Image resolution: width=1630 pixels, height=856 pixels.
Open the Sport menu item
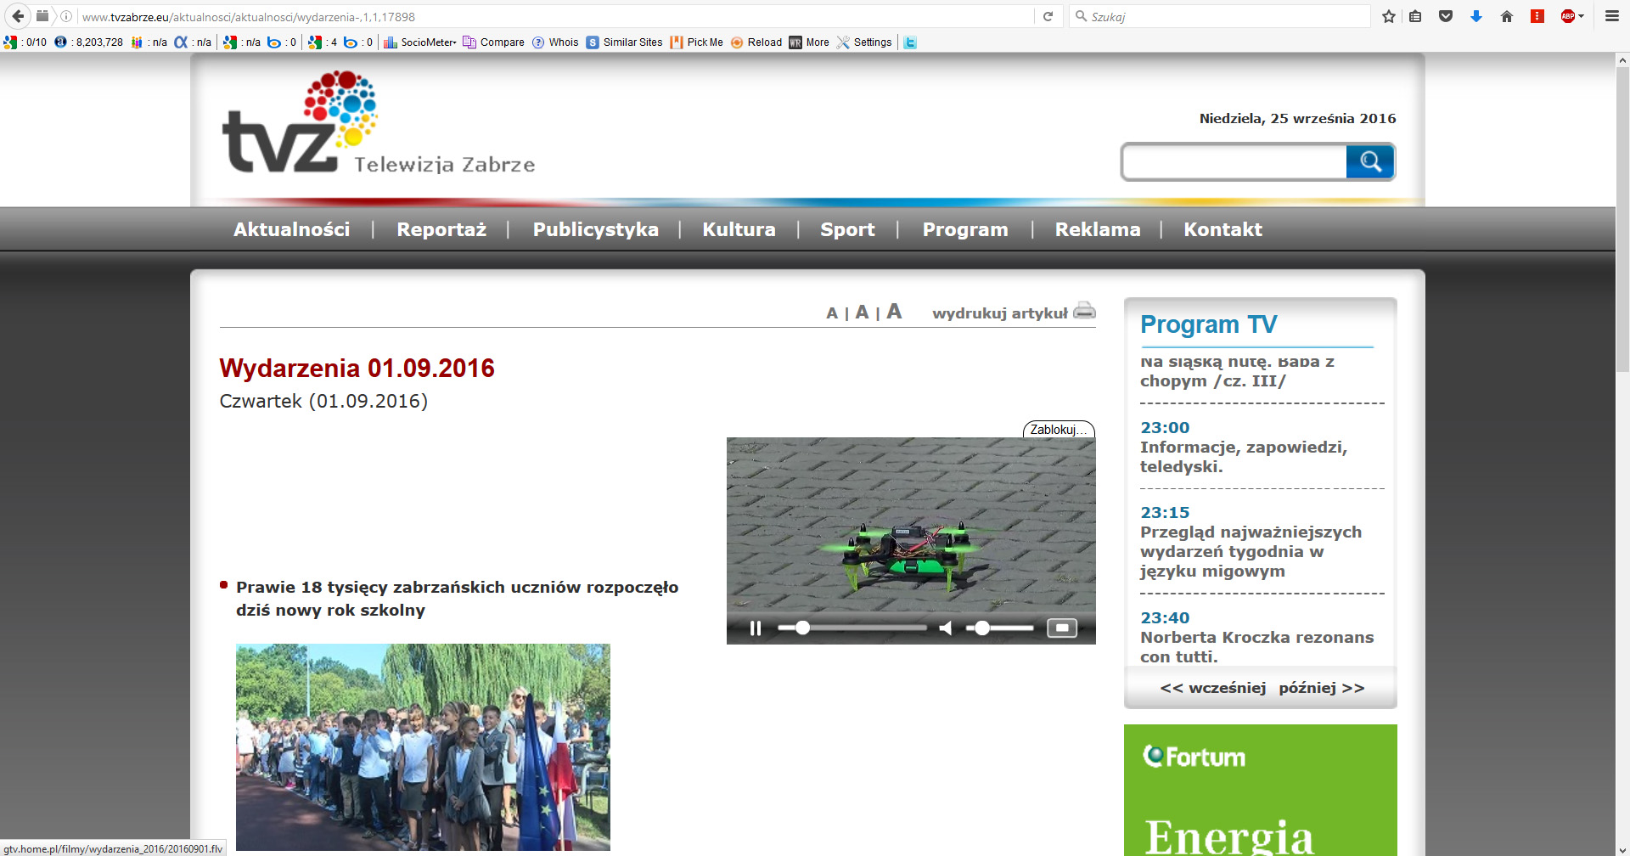[847, 229]
